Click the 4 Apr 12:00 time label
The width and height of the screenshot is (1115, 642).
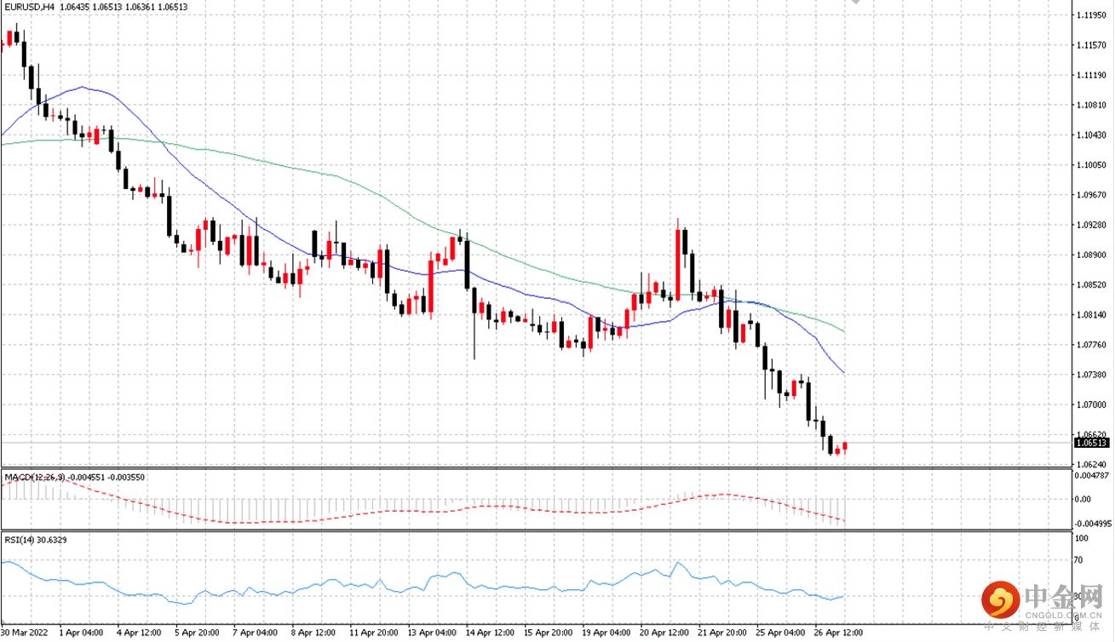click(139, 633)
